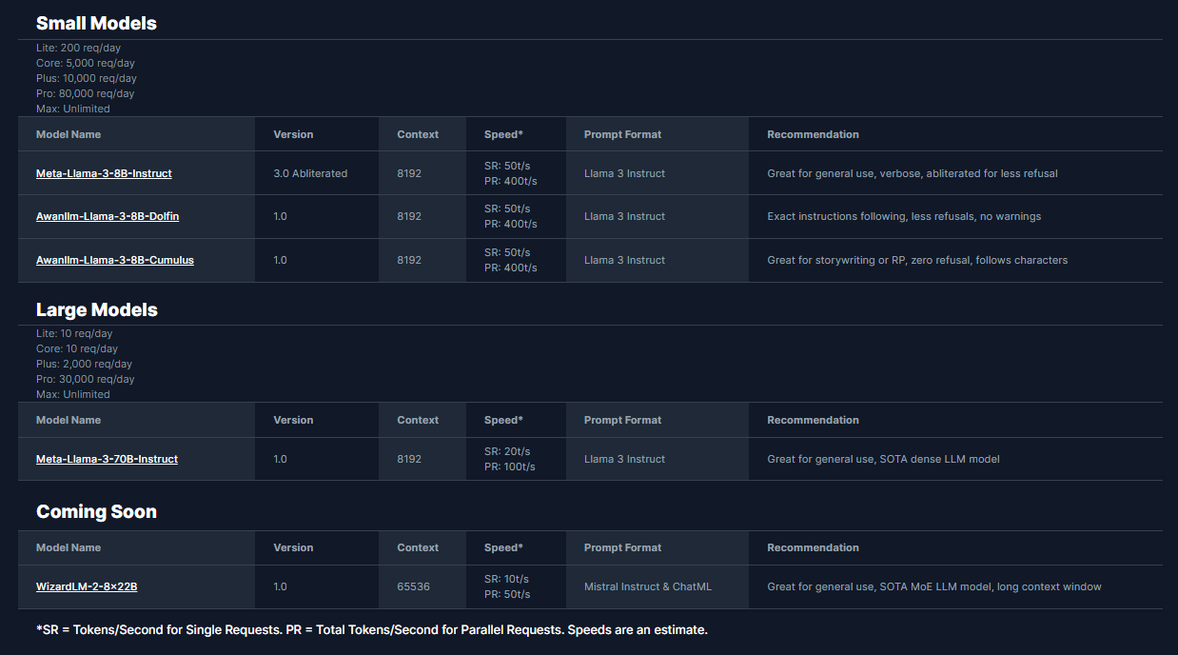Click the 'SR: 20t/s' speed value
This screenshot has width=1178, height=655.
tap(507, 451)
